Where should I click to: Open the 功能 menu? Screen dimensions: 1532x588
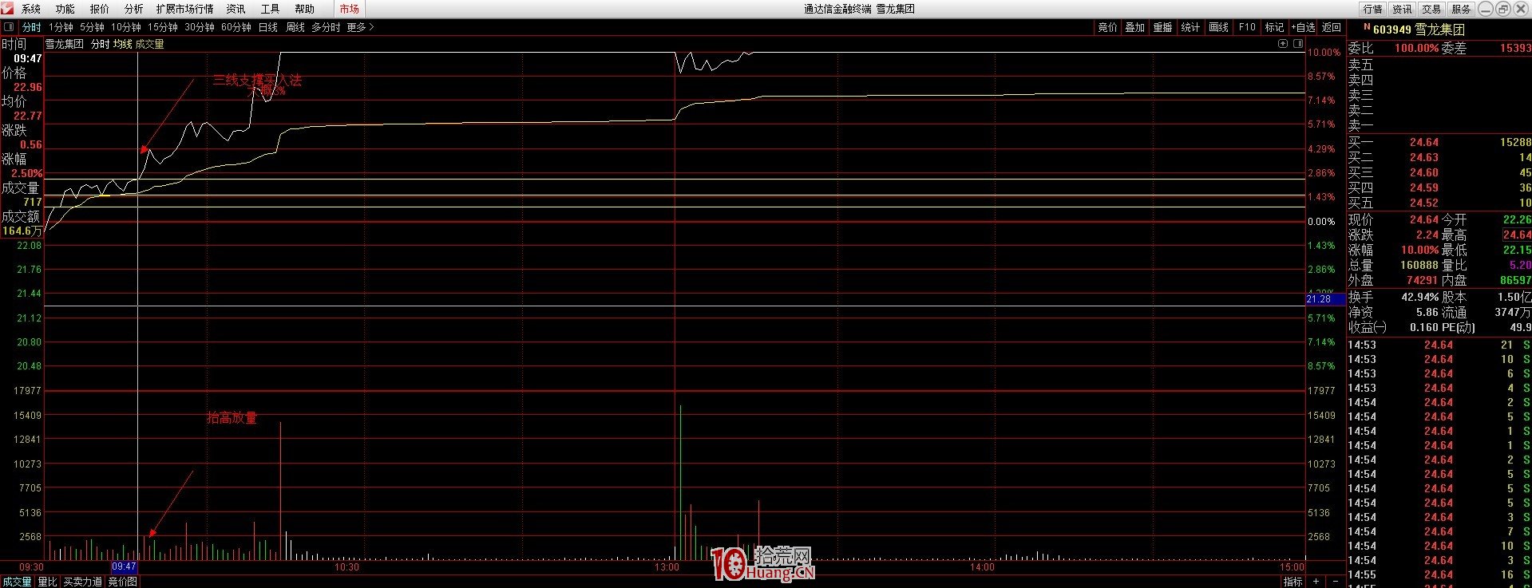[65, 9]
